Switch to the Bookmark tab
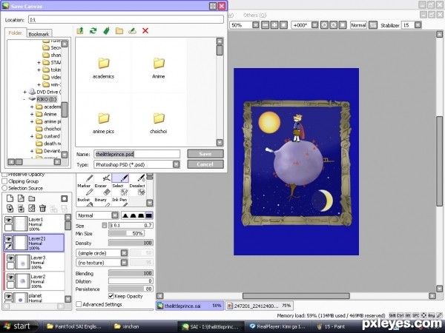The width and height of the screenshot is (445, 333). click(39, 34)
